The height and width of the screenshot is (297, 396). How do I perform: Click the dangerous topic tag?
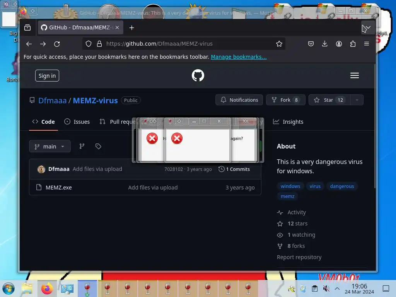point(342,186)
